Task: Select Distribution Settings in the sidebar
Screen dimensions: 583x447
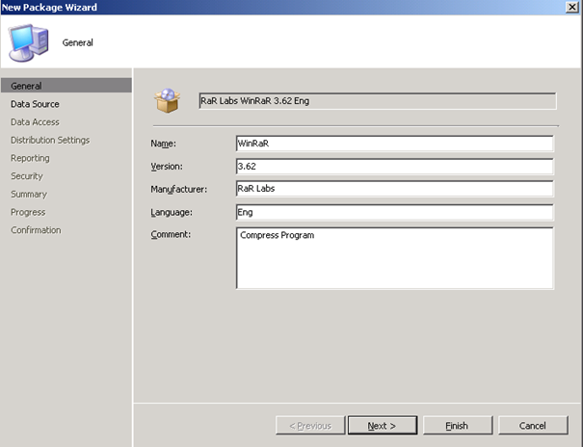Action: point(50,140)
